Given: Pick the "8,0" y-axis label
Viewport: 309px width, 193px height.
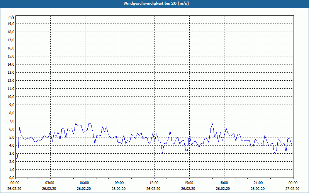Looking at the screenshot, I should point(12,113).
